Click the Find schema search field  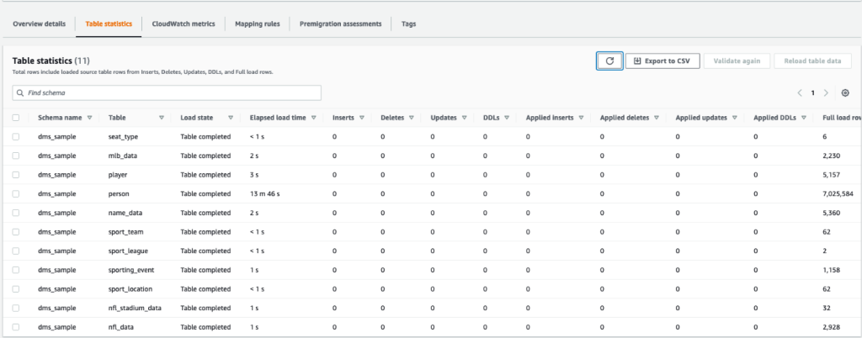(x=167, y=92)
